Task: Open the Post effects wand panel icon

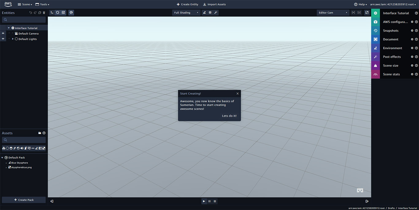Action: coord(375,57)
